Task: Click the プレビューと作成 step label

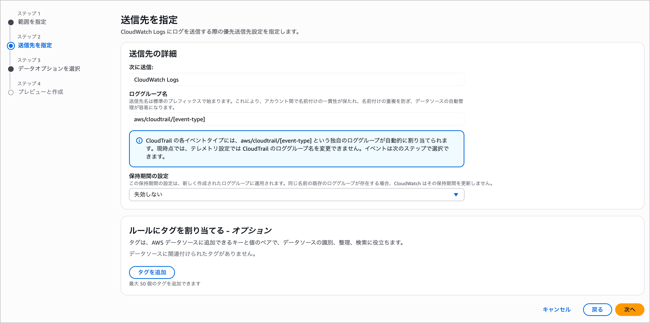Action: [41, 92]
